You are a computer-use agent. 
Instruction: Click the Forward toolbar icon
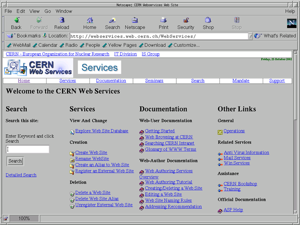pyautogui.click(x=39, y=20)
